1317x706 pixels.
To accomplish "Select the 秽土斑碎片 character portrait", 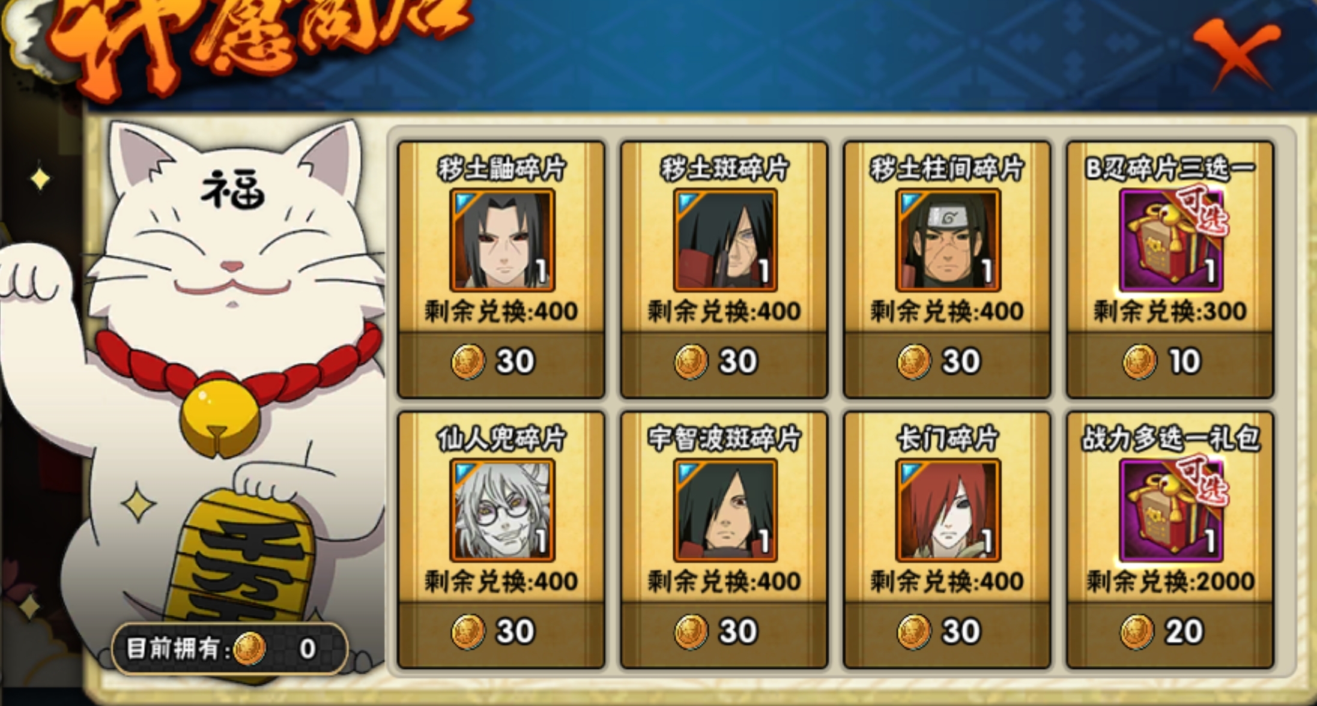I will (x=725, y=240).
